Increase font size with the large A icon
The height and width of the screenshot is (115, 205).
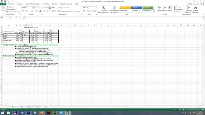39,8
